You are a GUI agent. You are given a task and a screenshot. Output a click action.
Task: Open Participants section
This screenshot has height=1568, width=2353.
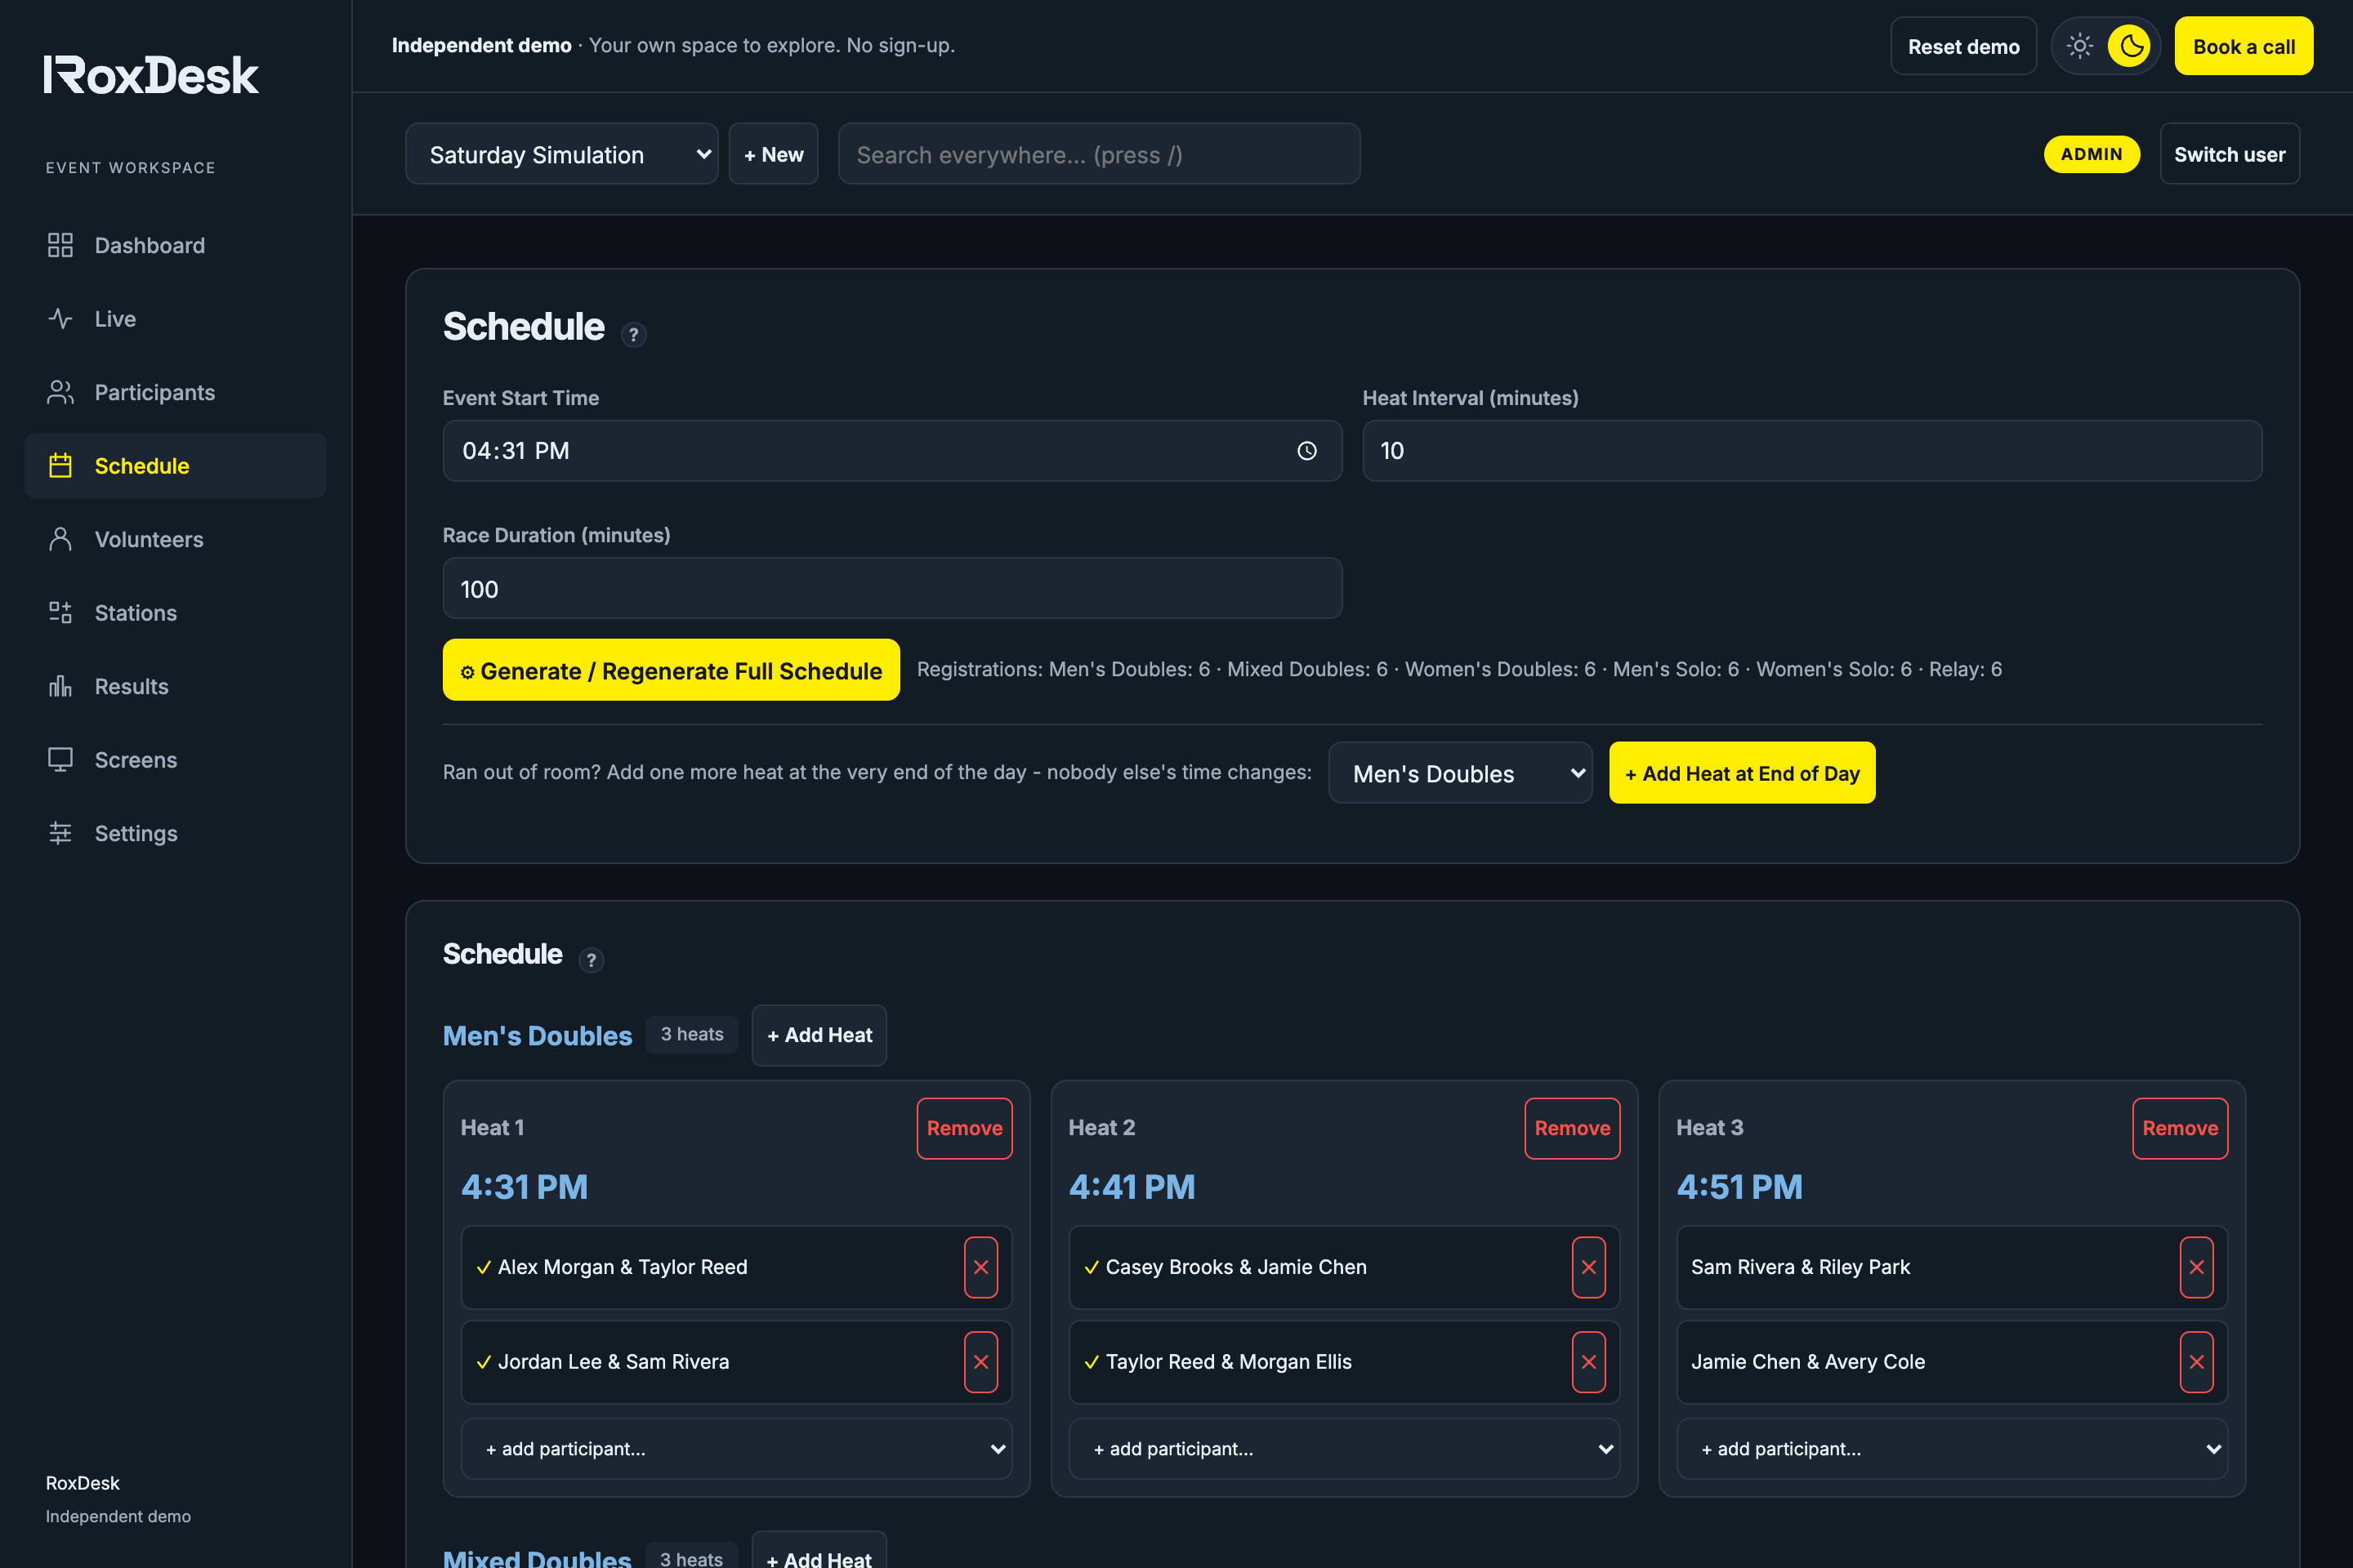pyautogui.click(x=176, y=392)
